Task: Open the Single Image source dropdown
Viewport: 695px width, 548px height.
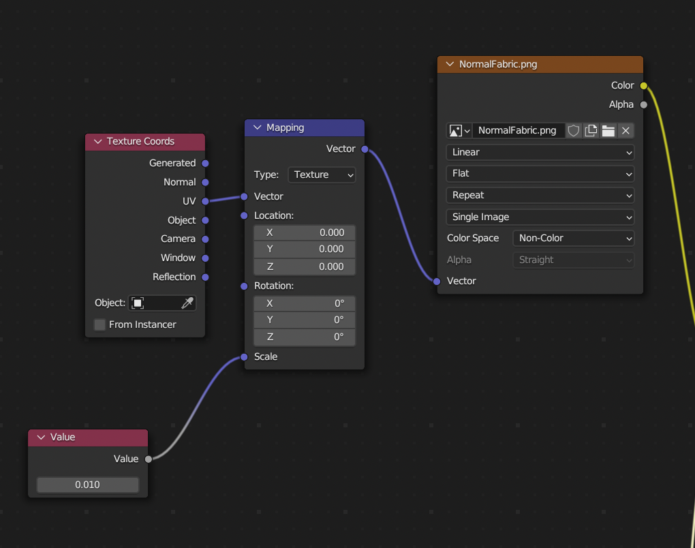Action: (540, 217)
